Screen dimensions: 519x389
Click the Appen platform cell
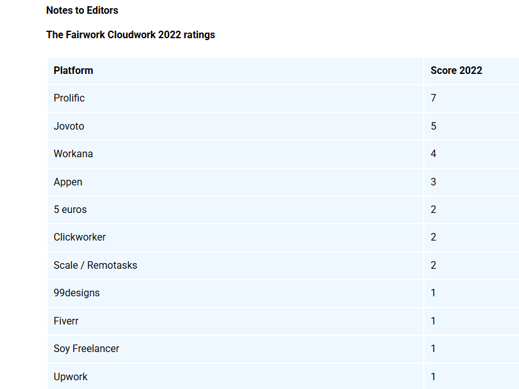click(68, 182)
